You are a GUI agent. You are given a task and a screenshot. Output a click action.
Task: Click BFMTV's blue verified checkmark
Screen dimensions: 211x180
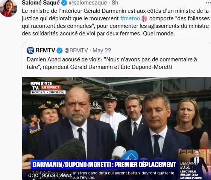tap(59, 51)
